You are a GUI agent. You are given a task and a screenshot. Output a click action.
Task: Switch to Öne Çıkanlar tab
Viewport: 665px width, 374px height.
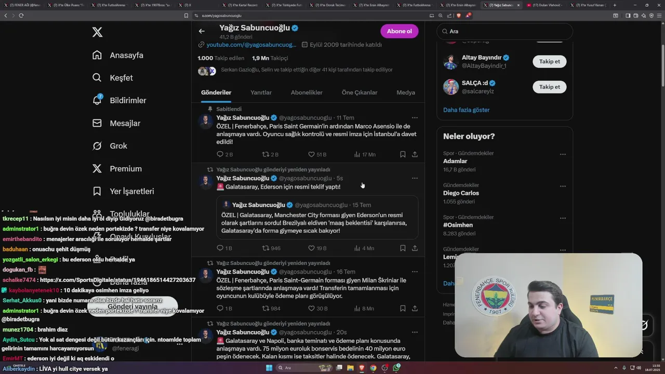pyautogui.click(x=360, y=92)
